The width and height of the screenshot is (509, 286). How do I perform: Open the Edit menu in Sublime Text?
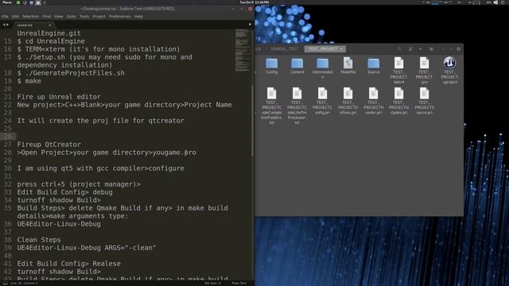pos(15,16)
